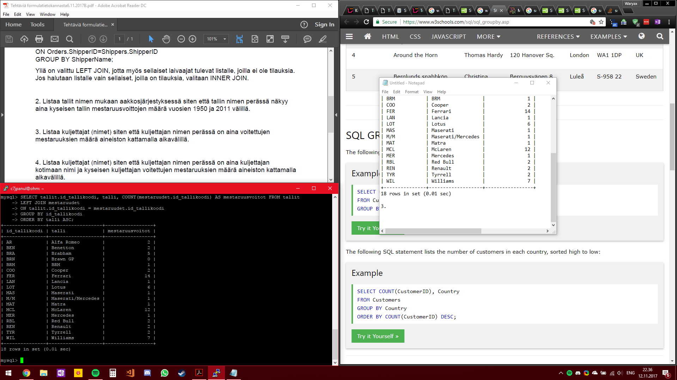This screenshot has height=380, width=677.
Task: Zoom in with the plus circle icon
Action: click(x=193, y=39)
